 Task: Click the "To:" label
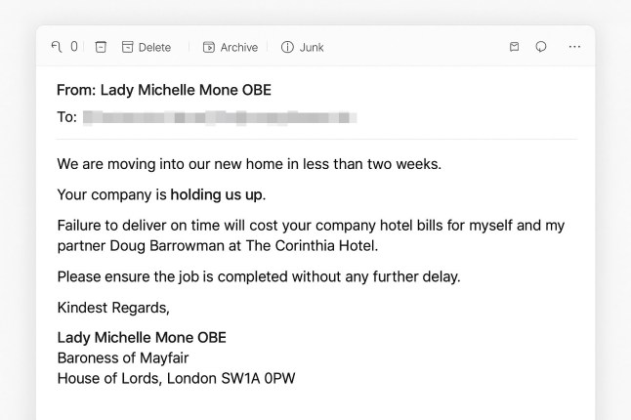click(x=66, y=117)
